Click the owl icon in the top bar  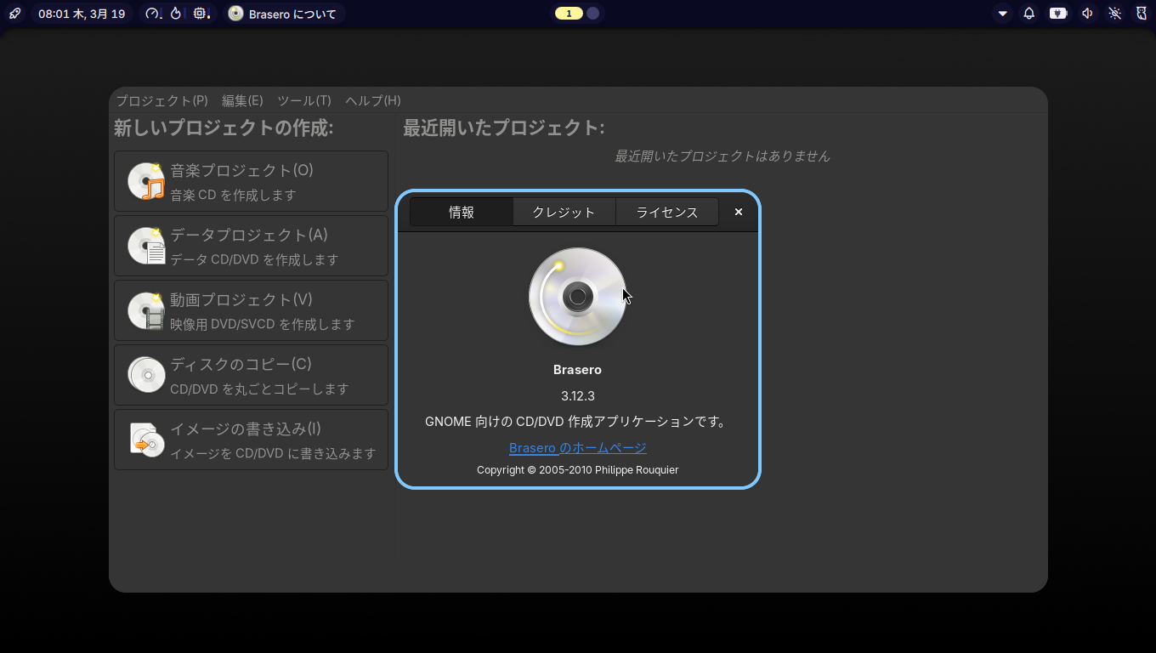(1142, 14)
